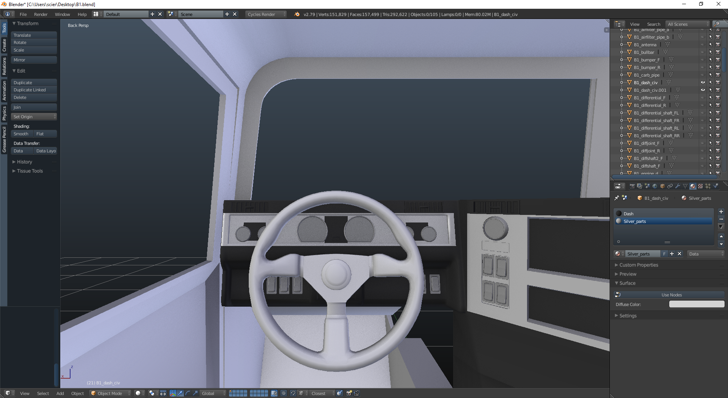Screen dimensions: 728x398
Task: Move material slot down with arrow
Action: tap(721, 244)
